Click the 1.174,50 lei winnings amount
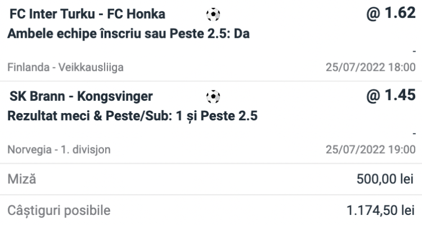Image resolution: width=422 pixels, height=225 pixels. [381, 211]
